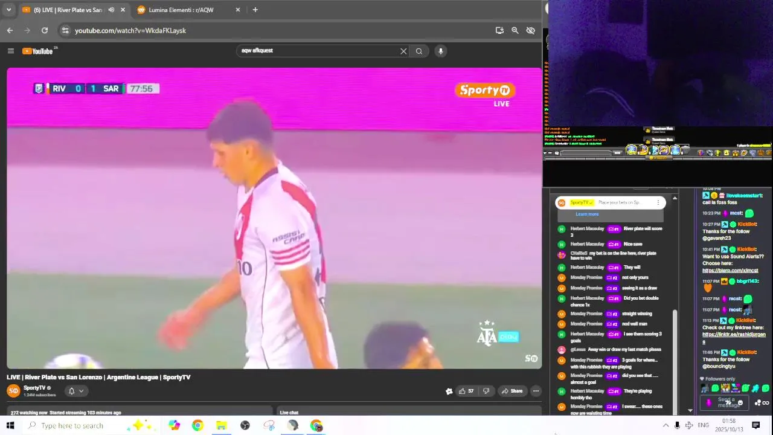Screen dimensions: 773x435
Task: Focus the address bar URL
Action: (130, 30)
